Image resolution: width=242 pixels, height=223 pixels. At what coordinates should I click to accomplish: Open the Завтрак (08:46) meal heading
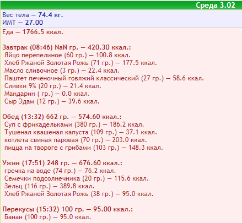[67, 47]
